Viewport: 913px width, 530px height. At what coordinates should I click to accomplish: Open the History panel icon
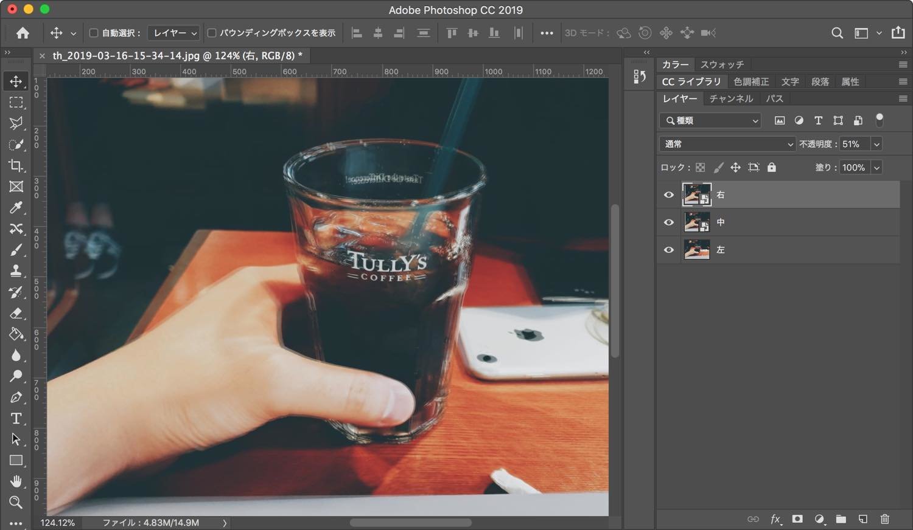pyautogui.click(x=640, y=77)
